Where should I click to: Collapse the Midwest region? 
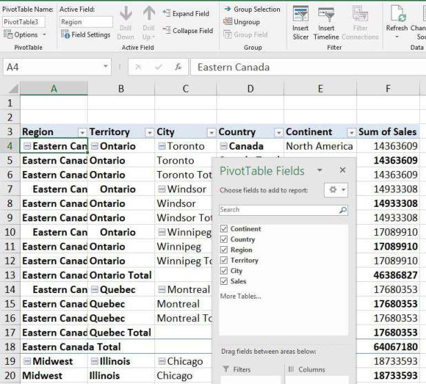click(x=27, y=361)
